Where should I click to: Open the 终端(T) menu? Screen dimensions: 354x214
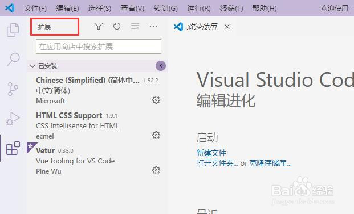click(x=231, y=9)
